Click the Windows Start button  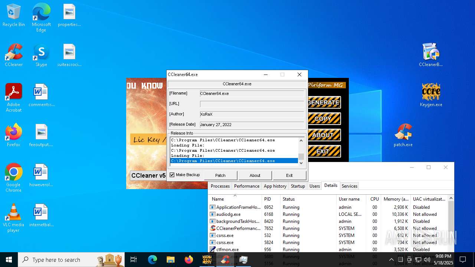pos(9,260)
